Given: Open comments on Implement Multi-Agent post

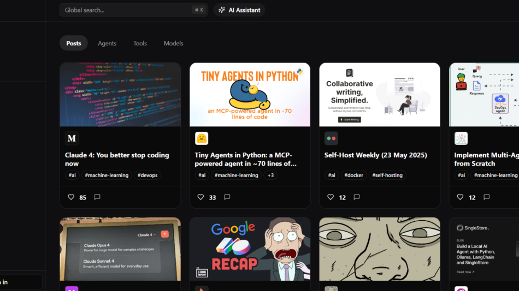Looking at the screenshot, I should pos(487,197).
